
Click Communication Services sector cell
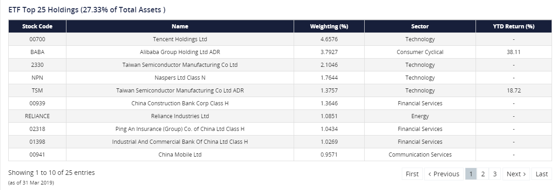420,155
